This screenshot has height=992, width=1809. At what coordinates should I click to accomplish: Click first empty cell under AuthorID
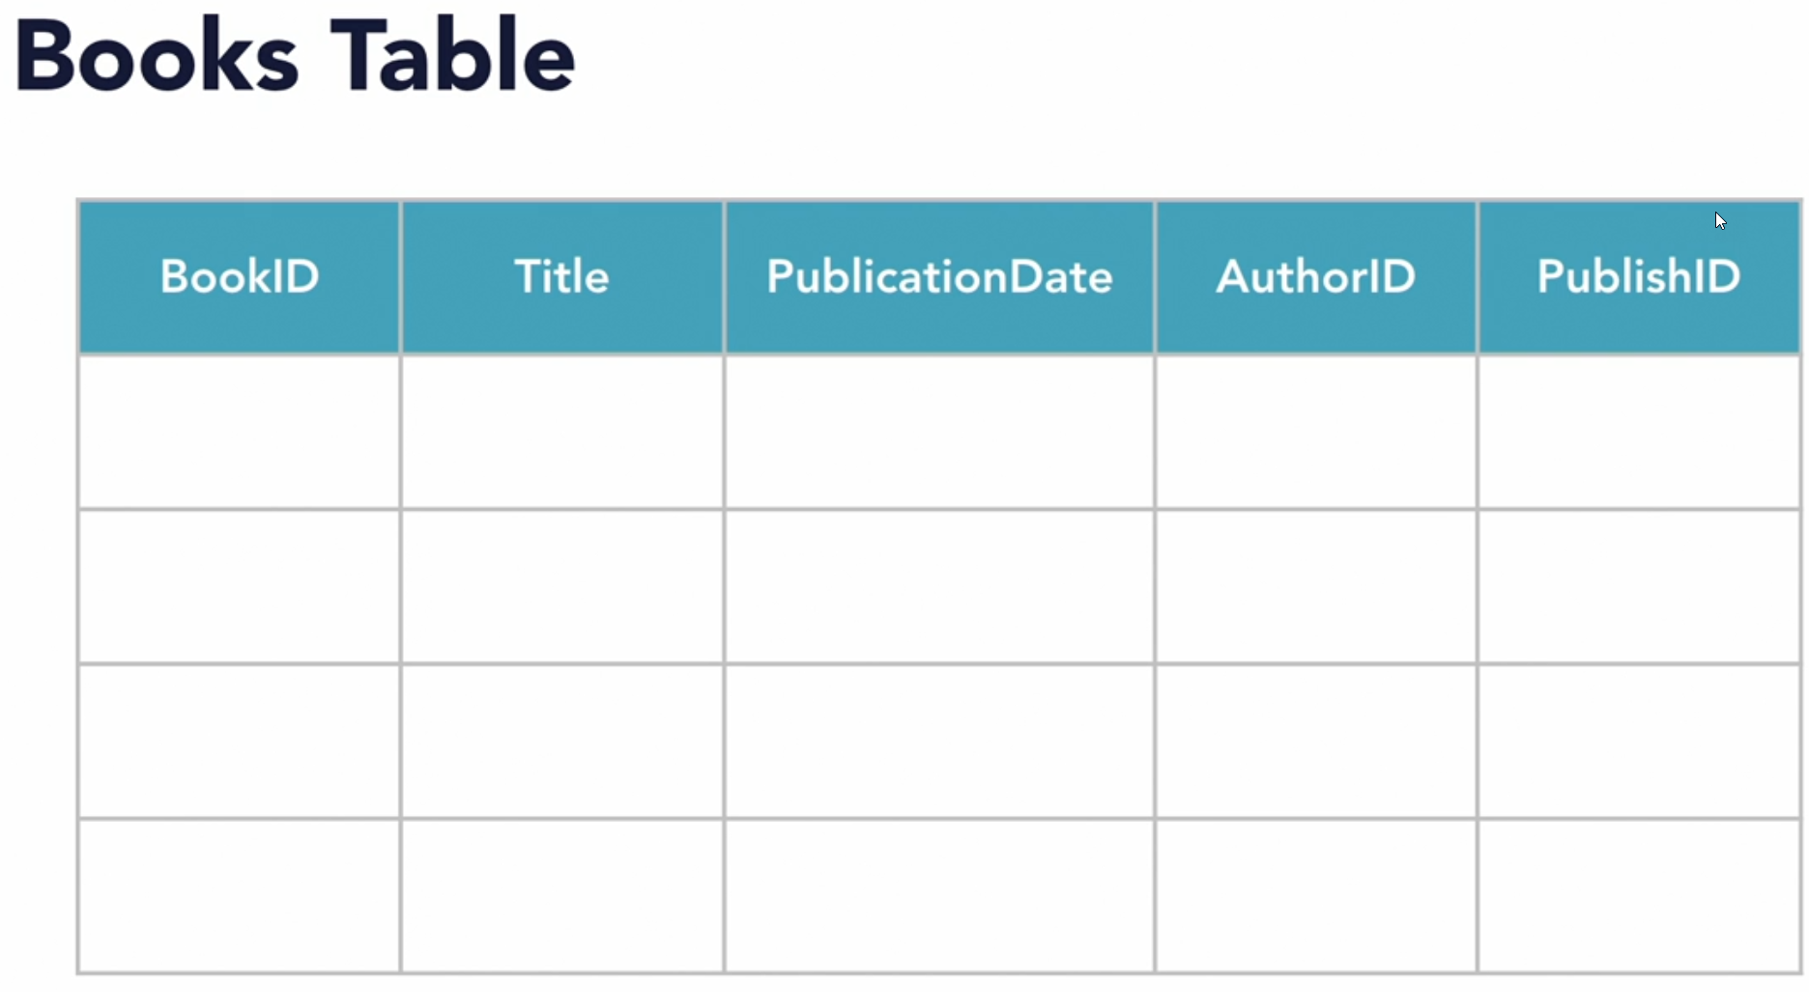coord(1315,432)
